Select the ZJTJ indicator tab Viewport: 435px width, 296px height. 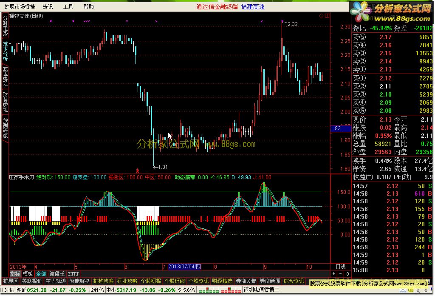73,274
